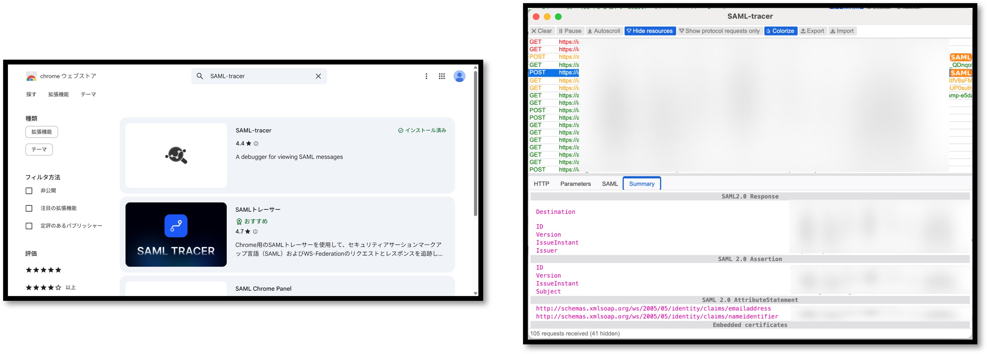This screenshot has width=987, height=354.
Task: Open the blue account profile avatar
Action: point(460,76)
